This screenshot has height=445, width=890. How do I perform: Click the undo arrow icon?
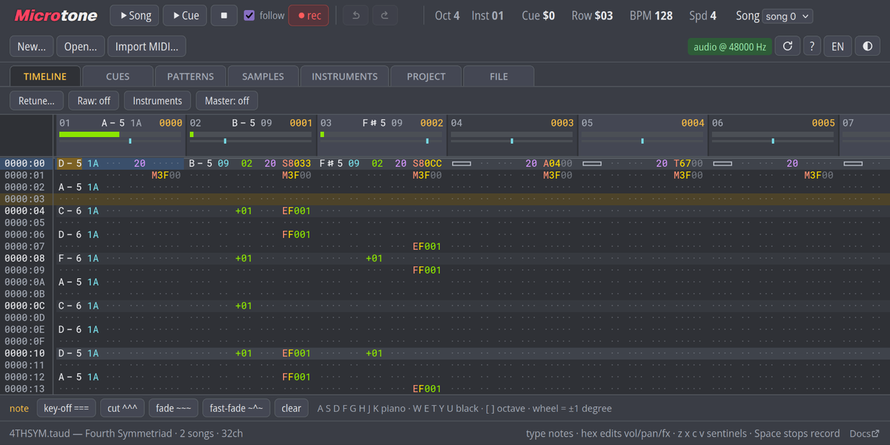pos(355,15)
